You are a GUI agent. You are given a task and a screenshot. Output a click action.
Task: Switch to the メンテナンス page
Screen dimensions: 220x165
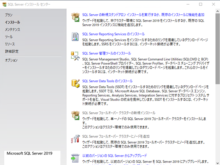[x=12, y=29]
